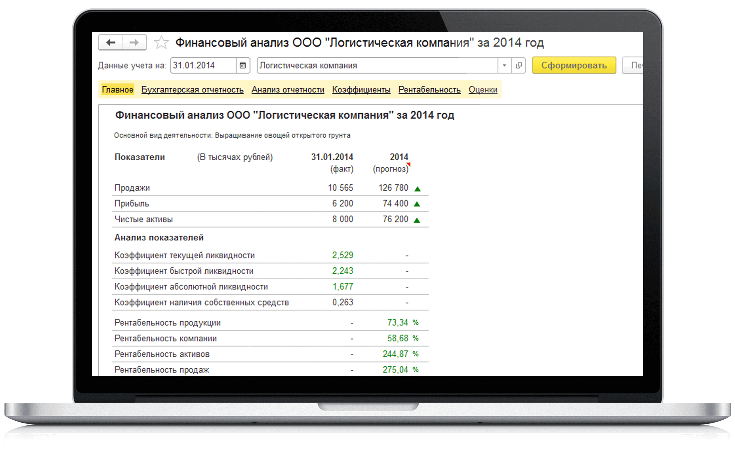Click green up arrow in Чистые активы row
The width and height of the screenshot is (735, 453).
click(417, 221)
